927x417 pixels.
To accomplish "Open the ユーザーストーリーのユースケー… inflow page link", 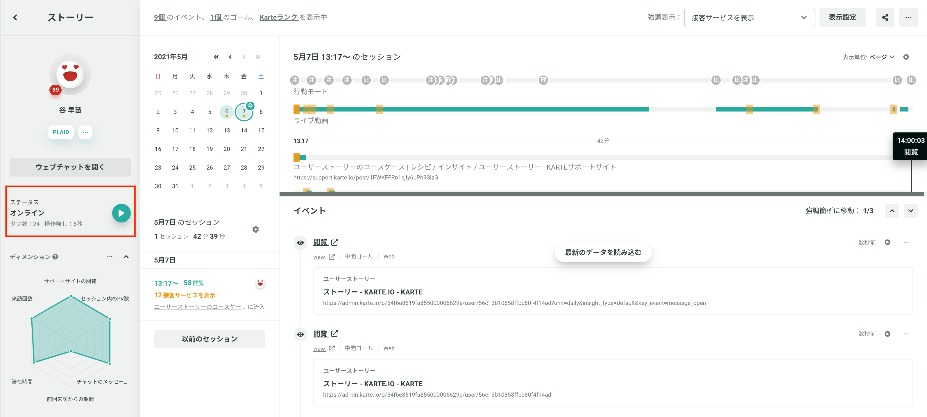I will (199, 307).
